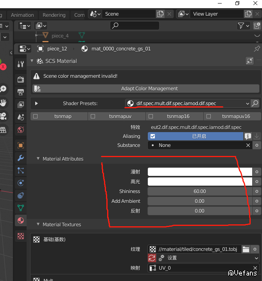This screenshot has width=262, height=281.
Task: Collapse the Material Attributes section
Action: [38, 159]
